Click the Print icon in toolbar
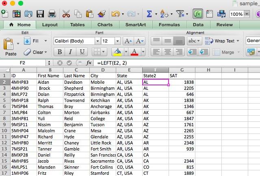 52,14
